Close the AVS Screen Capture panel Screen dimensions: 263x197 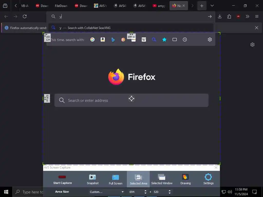click(216, 168)
